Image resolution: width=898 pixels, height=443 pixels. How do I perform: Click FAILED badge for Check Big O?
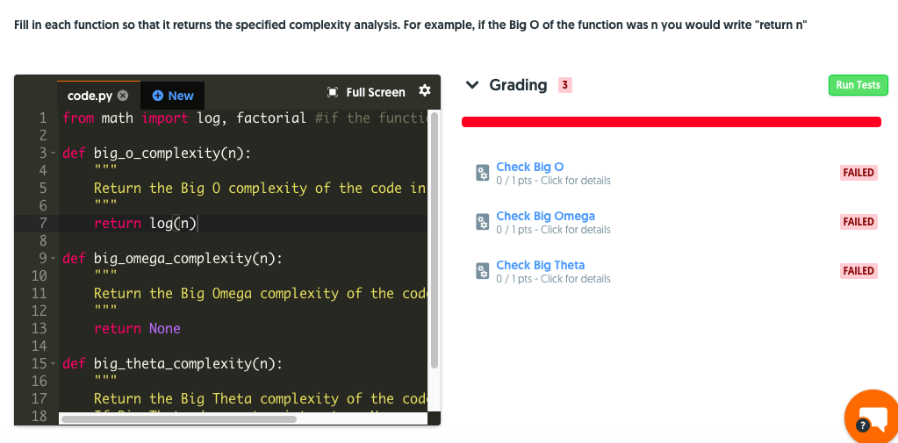point(858,173)
